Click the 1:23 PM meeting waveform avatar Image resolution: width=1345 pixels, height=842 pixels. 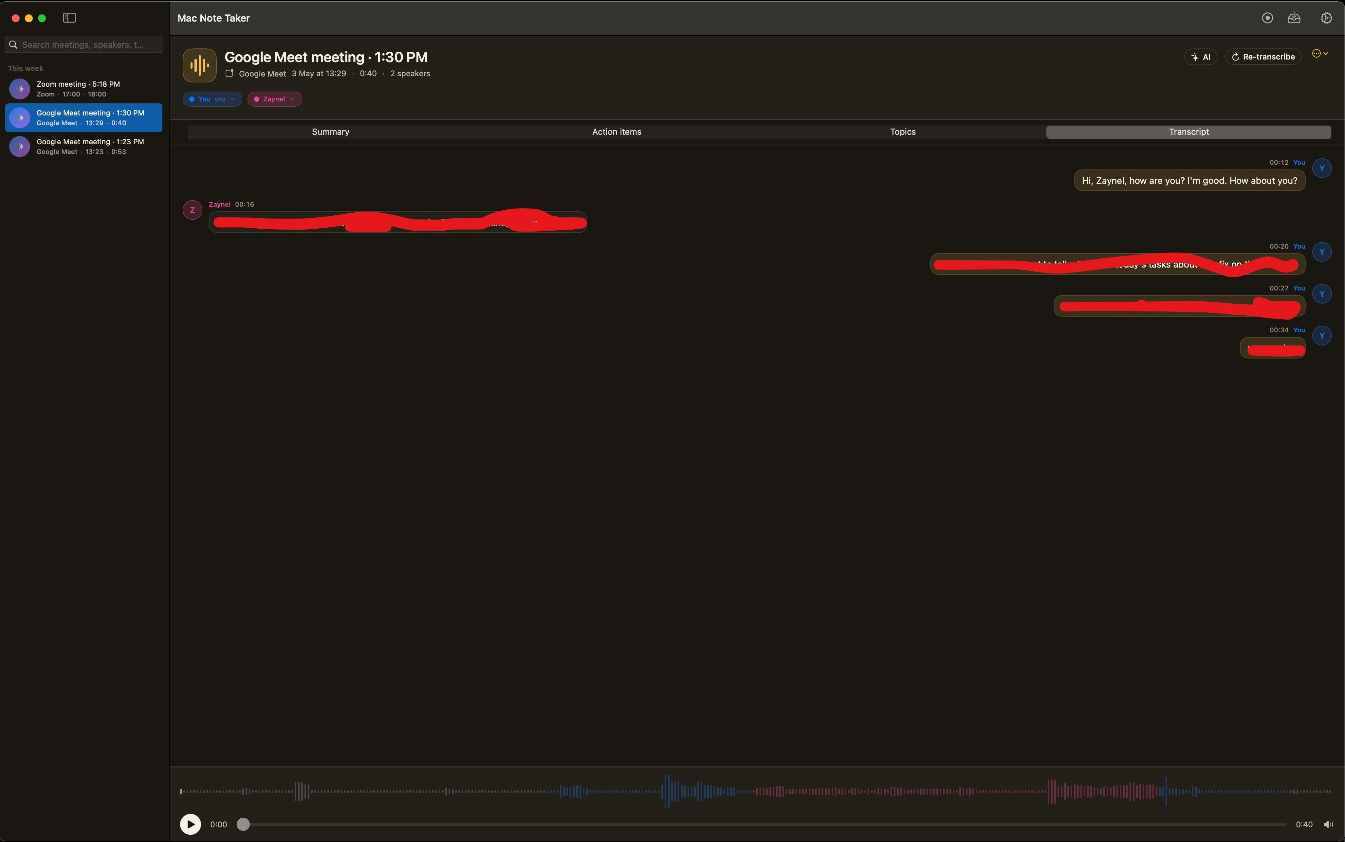tap(20, 147)
